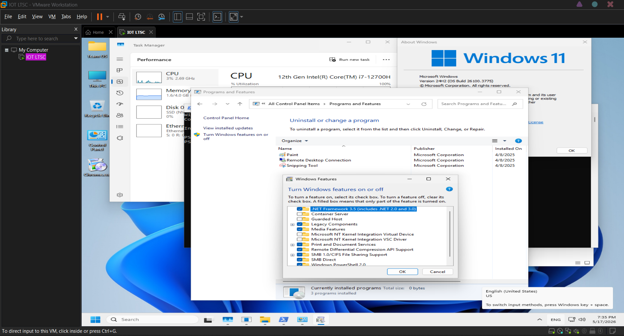The image size is (624, 336).
Task: Open the Windows Start menu in the VM
Action: (x=95, y=320)
